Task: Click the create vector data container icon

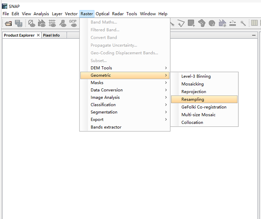Action: tap(222, 23)
